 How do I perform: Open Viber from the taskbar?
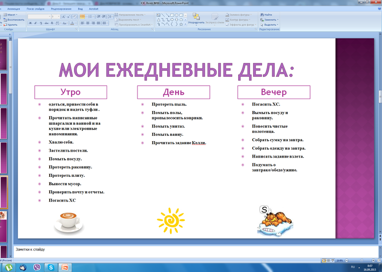point(37,268)
